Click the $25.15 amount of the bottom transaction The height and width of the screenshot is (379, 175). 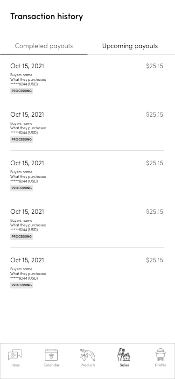(154, 260)
